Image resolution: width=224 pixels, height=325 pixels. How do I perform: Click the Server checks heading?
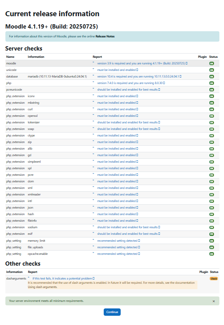coord(24,49)
